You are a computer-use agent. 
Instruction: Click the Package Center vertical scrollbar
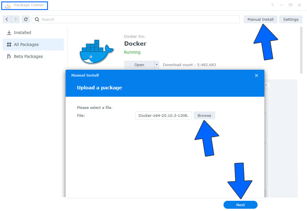coord(301,50)
